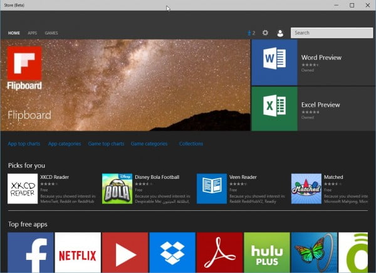Click the Matched title text
The image size is (376, 273).
(333, 177)
